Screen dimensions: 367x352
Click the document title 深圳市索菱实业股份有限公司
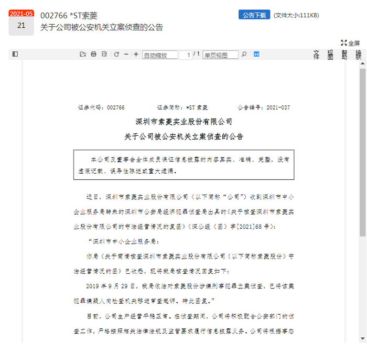183,122
